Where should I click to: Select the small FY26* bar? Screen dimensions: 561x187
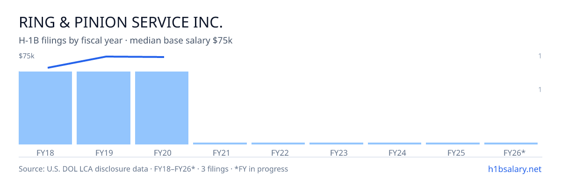(511, 144)
